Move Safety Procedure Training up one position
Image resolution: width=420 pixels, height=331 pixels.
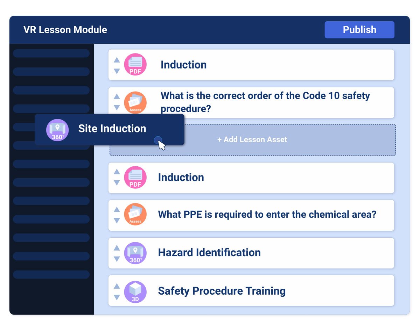click(x=117, y=286)
